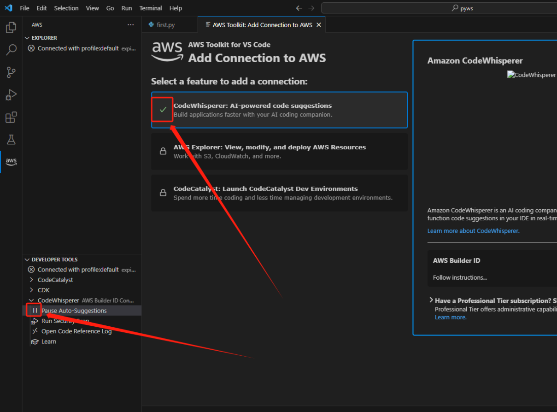This screenshot has height=412, width=557.
Task: Open the Run and Debug view
Action: click(x=11, y=95)
